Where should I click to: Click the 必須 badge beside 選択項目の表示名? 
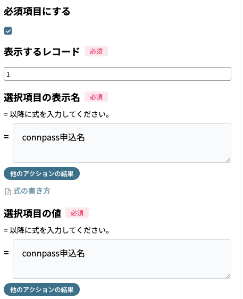coord(96,97)
